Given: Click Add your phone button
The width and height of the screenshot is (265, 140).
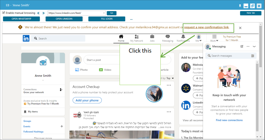Looking at the screenshot, I should (x=87, y=100).
